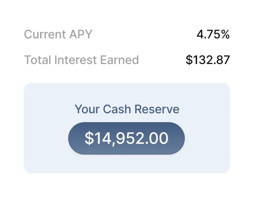Image resolution: width=254 pixels, height=197 pixels.
Task: Select the word Reserve in the card title
Action: coord(157,109)
